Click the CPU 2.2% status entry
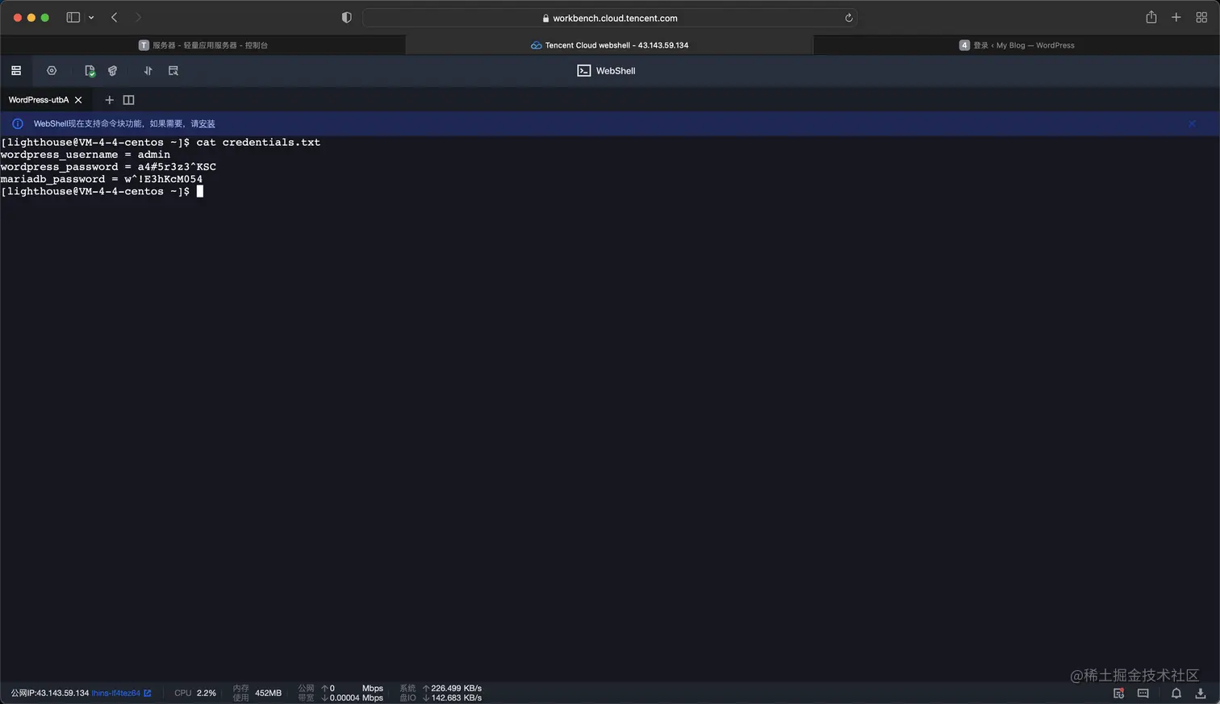 point(195,693)
